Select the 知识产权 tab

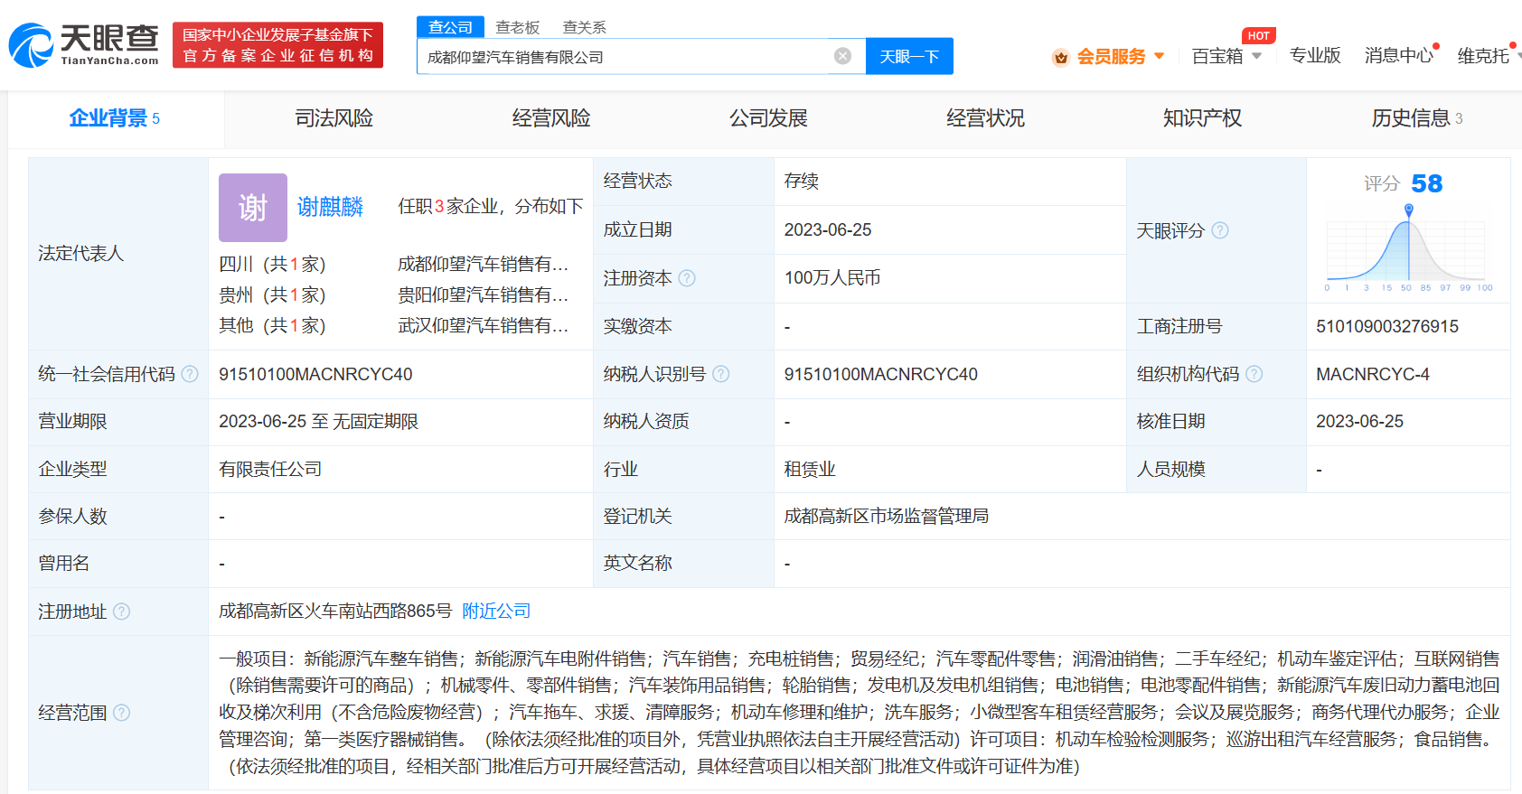click(x=1202, y=118)
